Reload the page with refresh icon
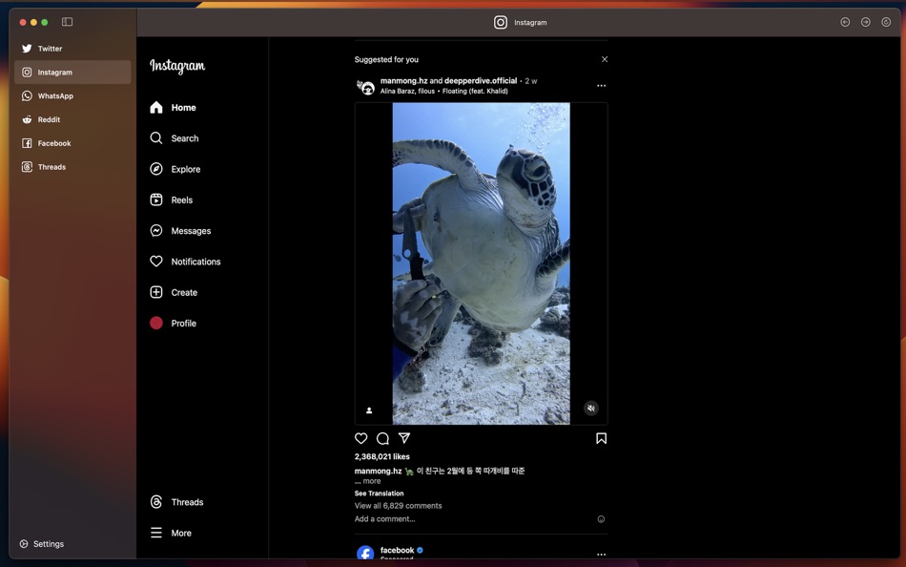The image size is (906, 567). click(886, 22)
